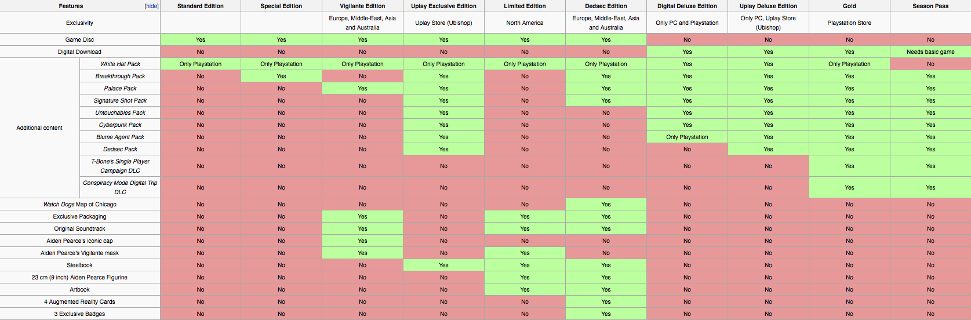The height and width of the screenshot is (320, 971).
Task: Select the White Hat Pack row label
Action: 120,64
